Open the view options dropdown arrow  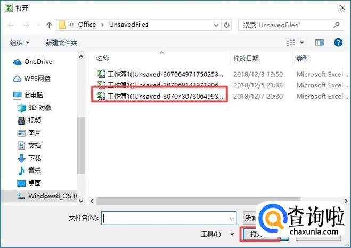tap(302, 42)
